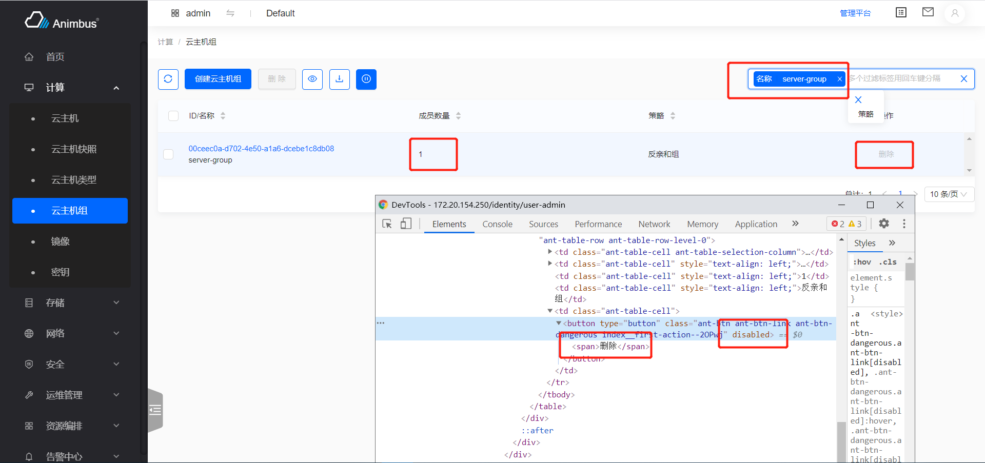Click the blue pause icon button
The height and width of the screenshot is (463, 985).
click(366, 79)
